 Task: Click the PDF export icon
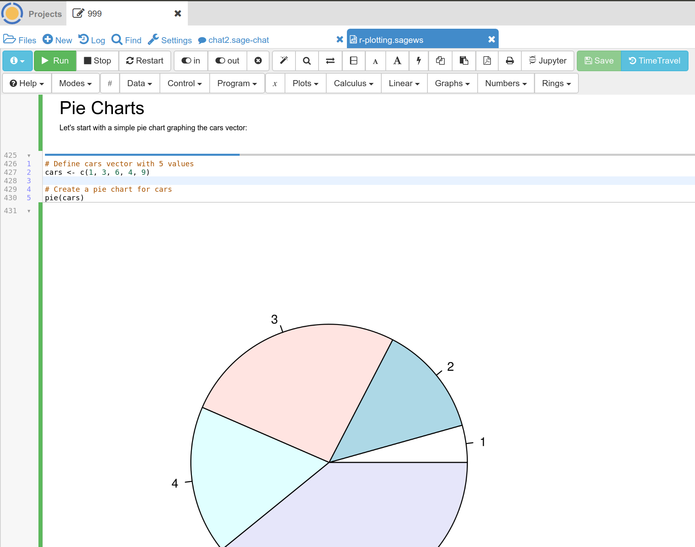point(487,61)
